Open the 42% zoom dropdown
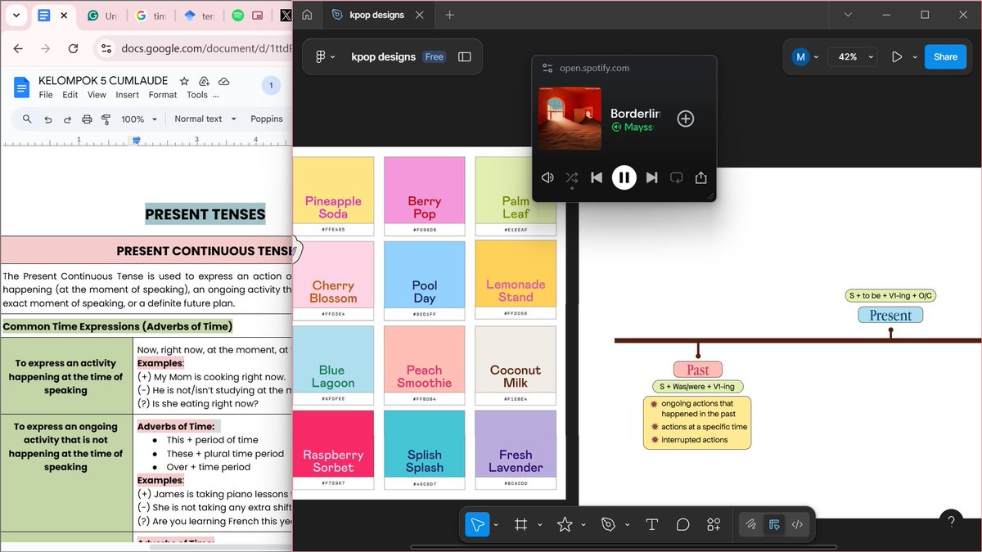The height and width of the screenshot is (552, 982). (852, 57)
